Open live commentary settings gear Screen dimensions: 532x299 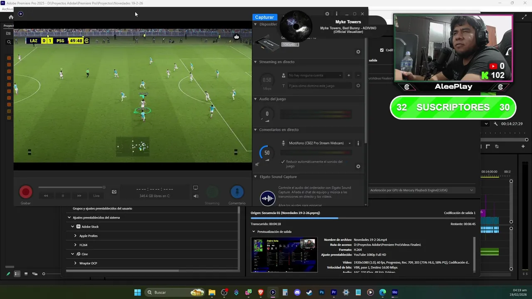coord(358,167)
